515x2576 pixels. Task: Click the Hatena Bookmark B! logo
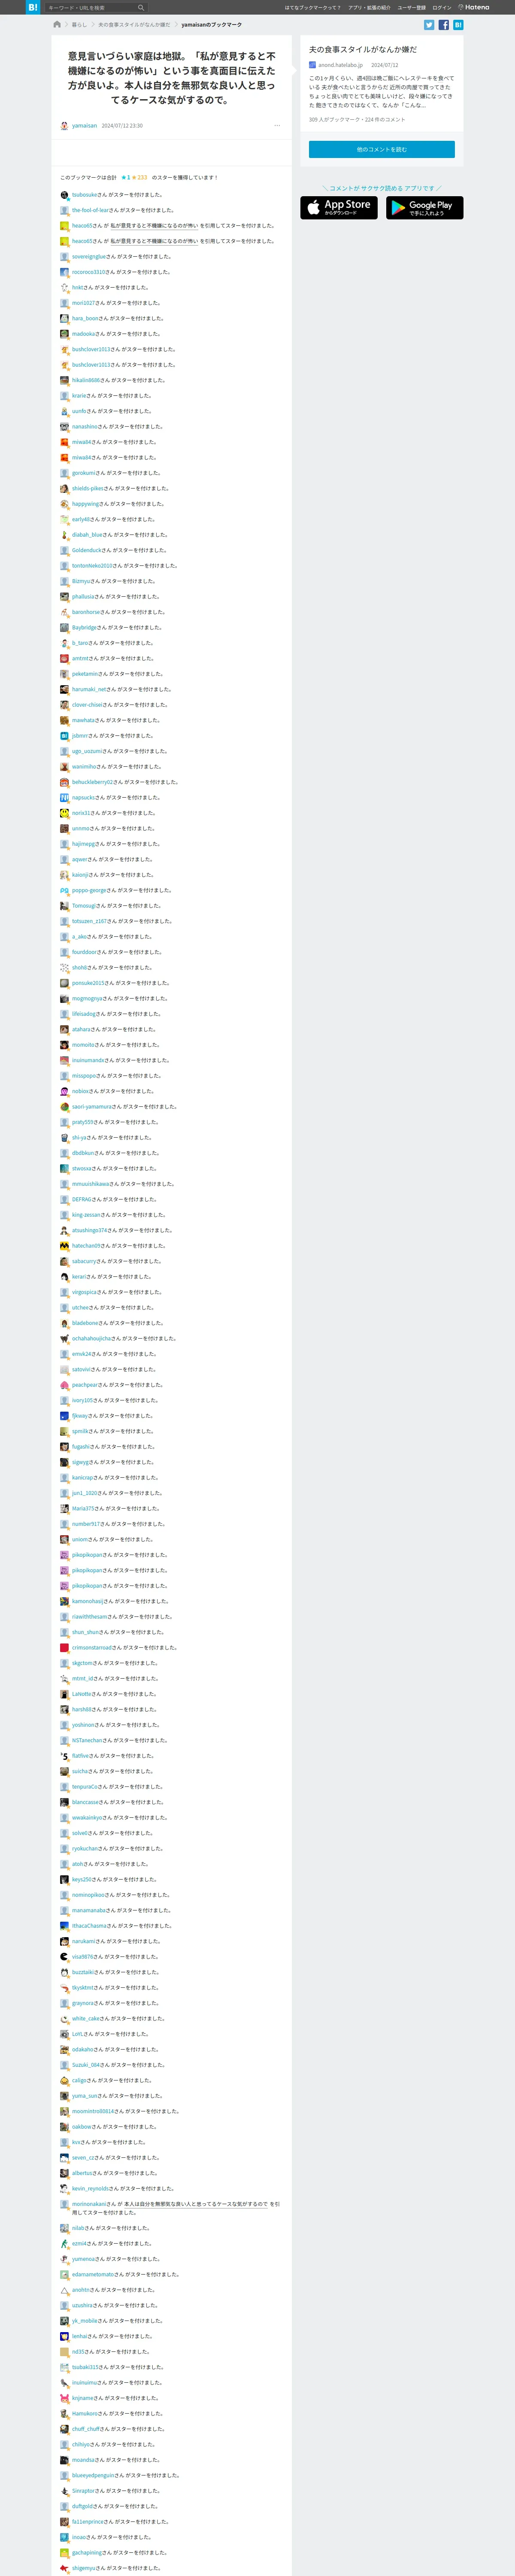pyautogui.click(x=33, y=7)
